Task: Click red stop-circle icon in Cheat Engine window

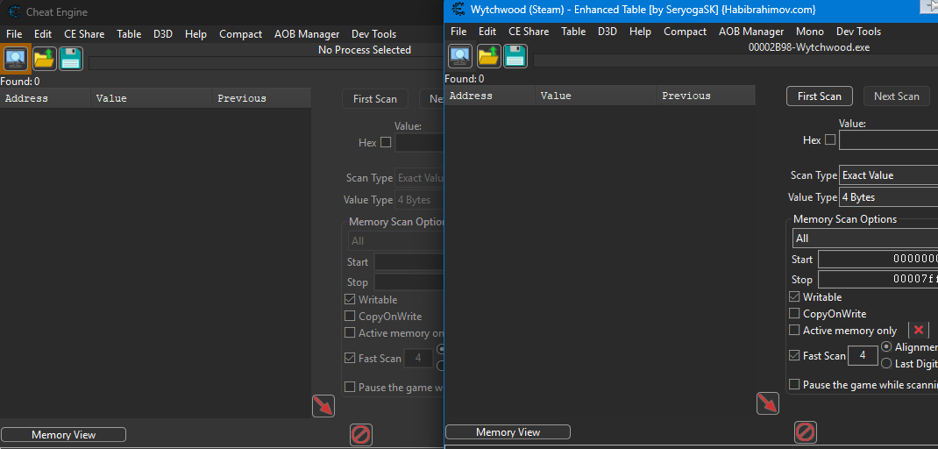Action: click(360, 434)
